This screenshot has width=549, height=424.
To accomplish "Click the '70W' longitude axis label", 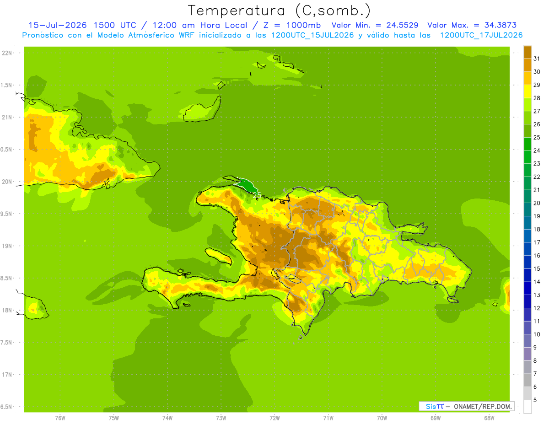I will [x=382, y=418].
